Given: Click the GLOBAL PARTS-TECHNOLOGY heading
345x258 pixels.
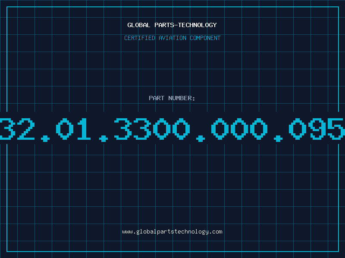Looking at the screenshot, I should (172, 25).
